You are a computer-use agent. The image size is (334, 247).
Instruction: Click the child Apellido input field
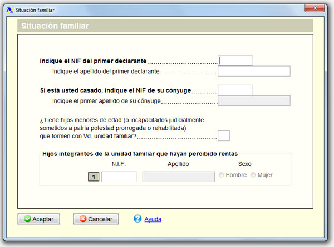179,177
